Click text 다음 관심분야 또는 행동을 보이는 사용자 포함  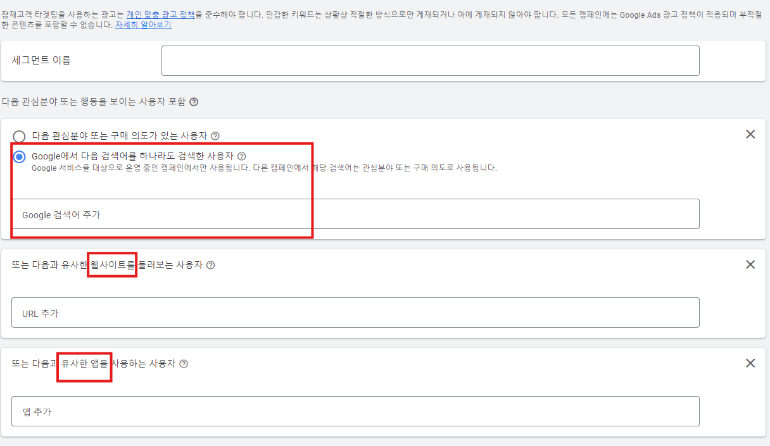[x=94, y=101]
